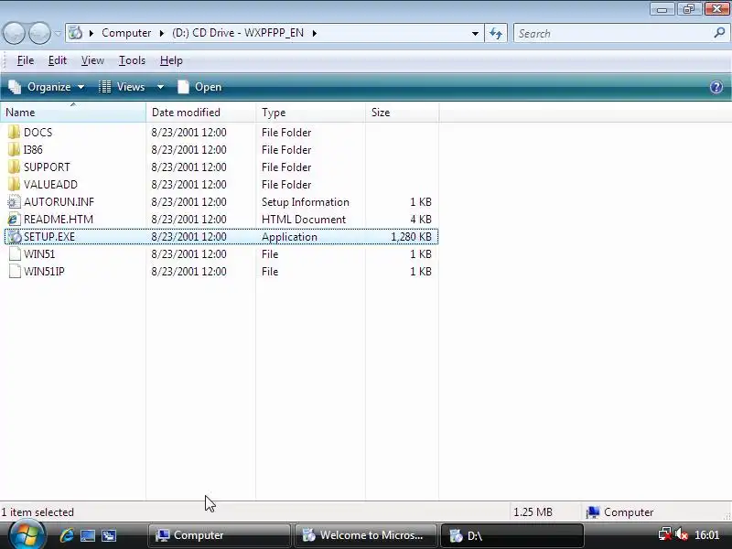Open the Help menu
Viewport: 732px width, 549px height.
tap(171, 60)
